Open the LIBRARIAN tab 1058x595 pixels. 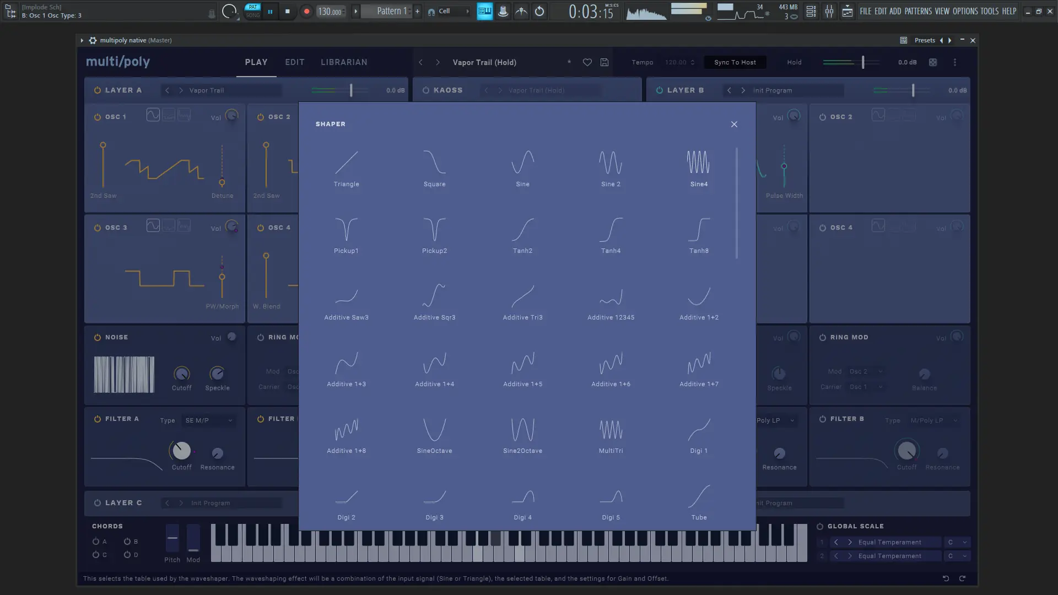(344, 62)
